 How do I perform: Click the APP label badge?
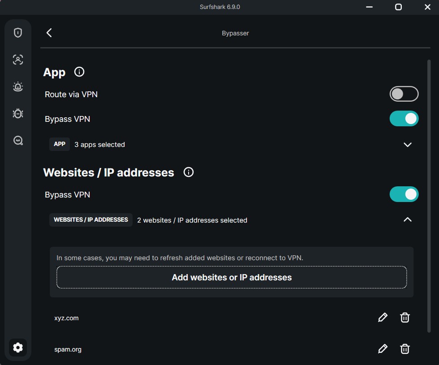[59, 144]
